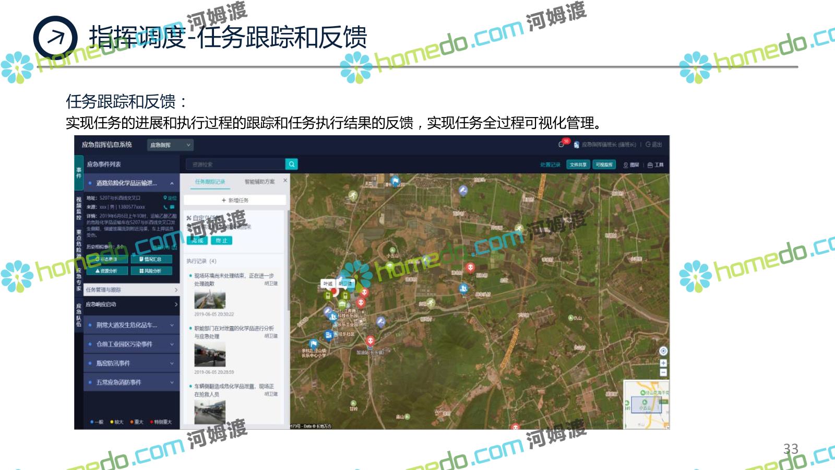This screenshot has height=470, width=835.
Task: Click the 新增任务 add task button
Action: 235,200
